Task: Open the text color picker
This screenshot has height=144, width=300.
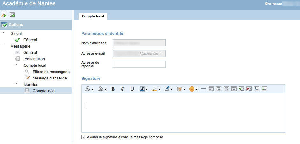Action: pyautogui.click(x=144, y=89)
